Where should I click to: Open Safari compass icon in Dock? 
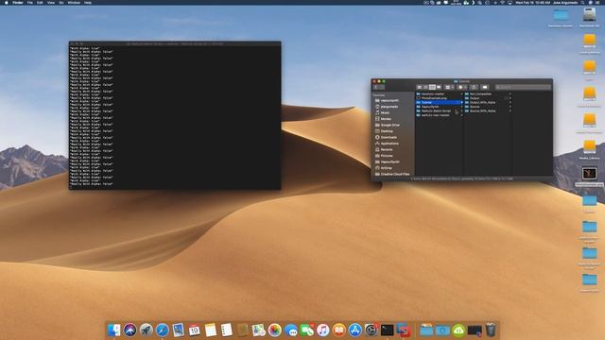click(x=163, y=330)
